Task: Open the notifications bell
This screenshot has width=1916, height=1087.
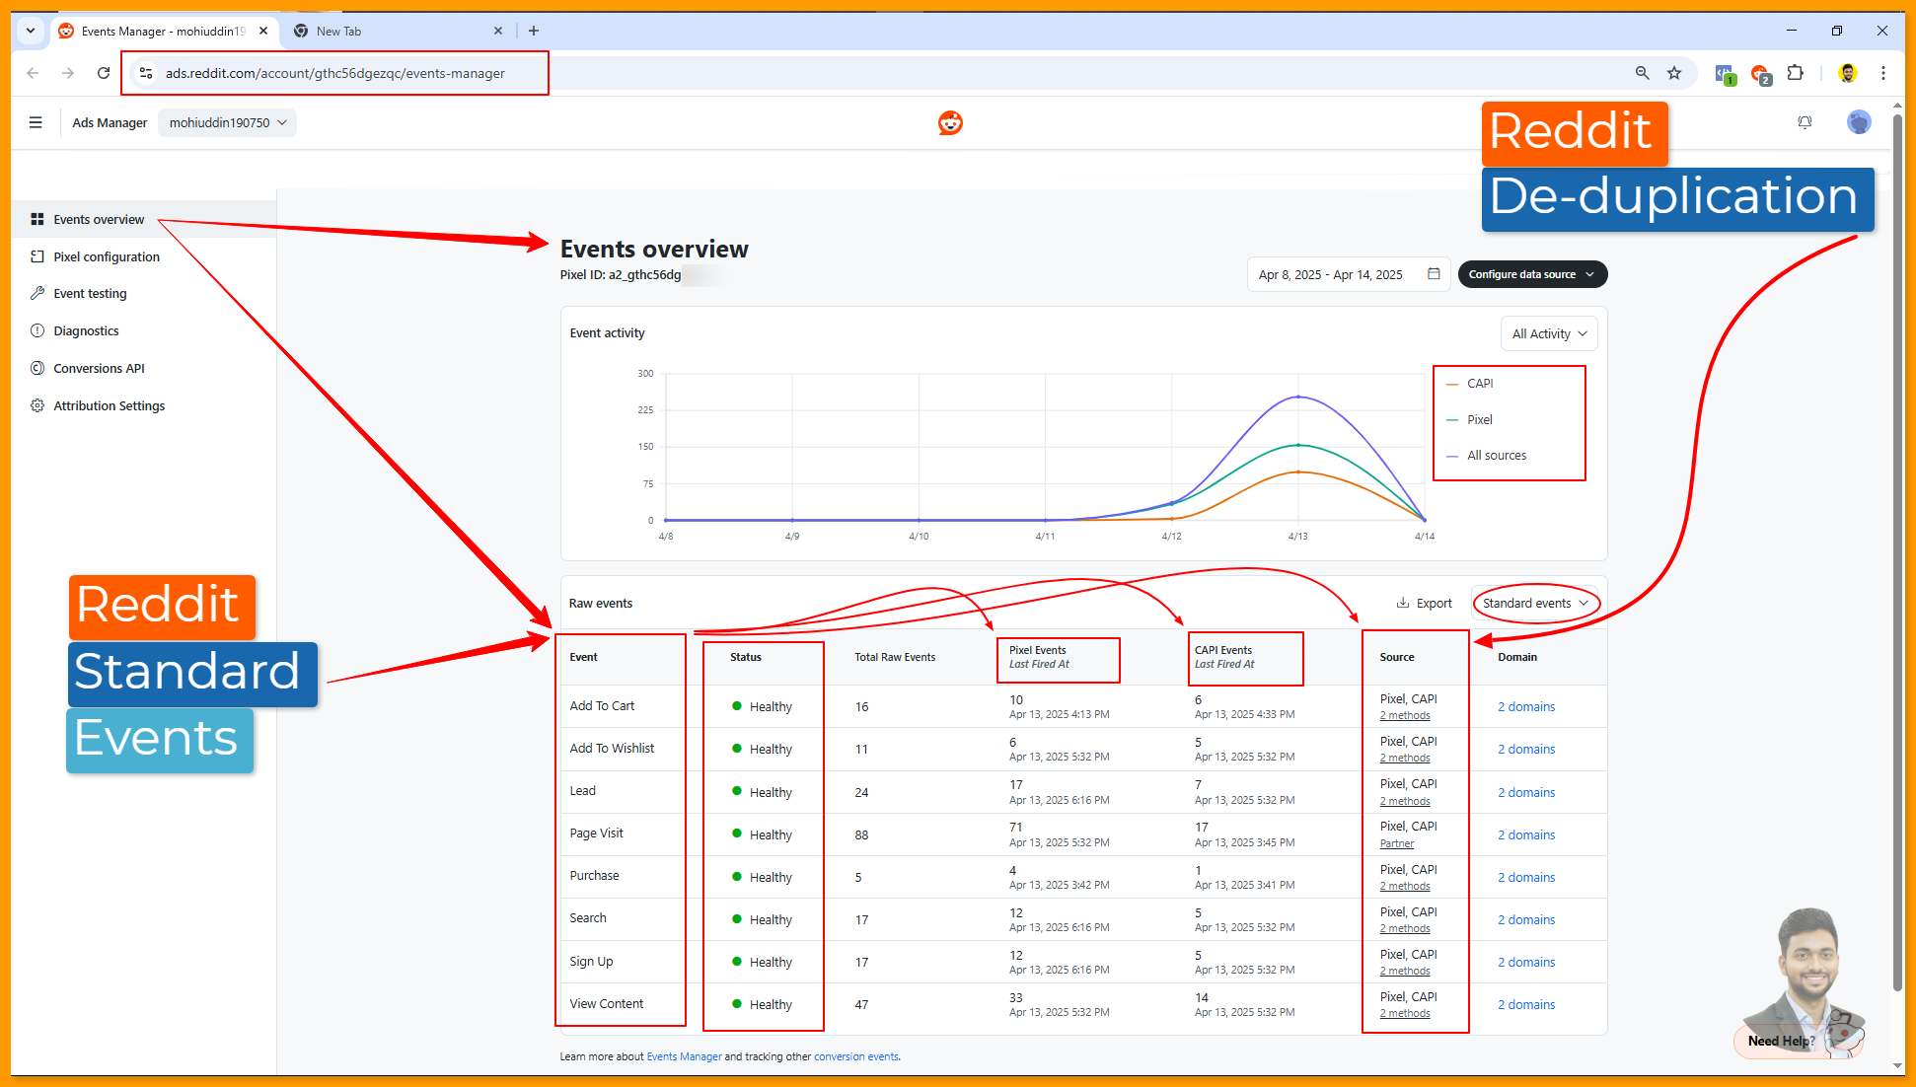Action: coord(1805,122)
